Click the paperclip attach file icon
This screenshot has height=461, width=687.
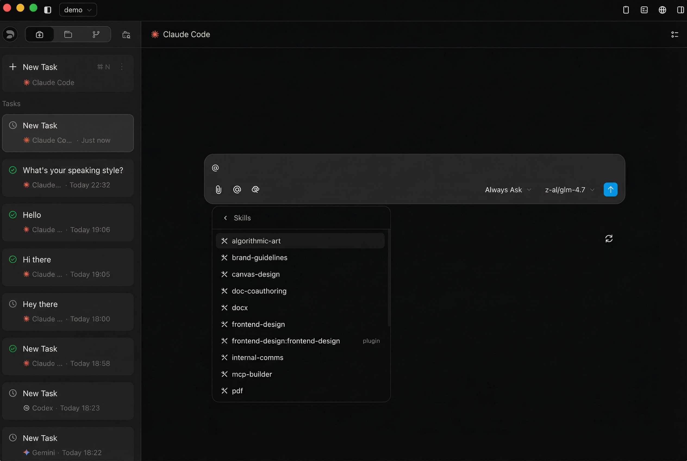(x=218, y=190)
